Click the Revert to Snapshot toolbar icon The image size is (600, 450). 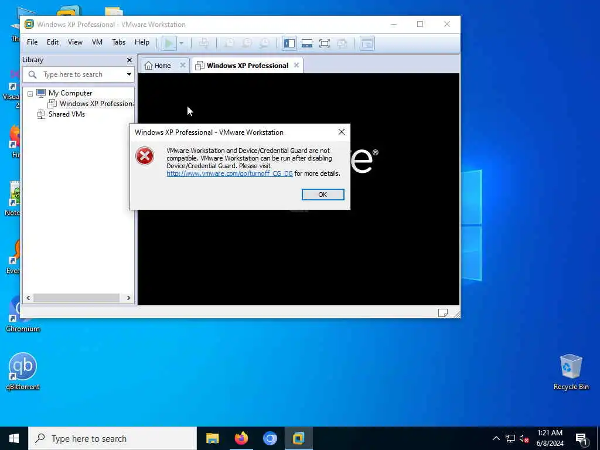click(x=247, y=43)
